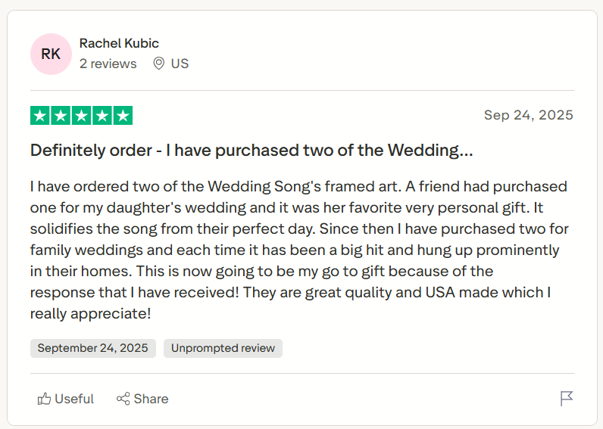This screenshot has height=429, width=603.
Task: Click the US country label
Action: [180, 64]
